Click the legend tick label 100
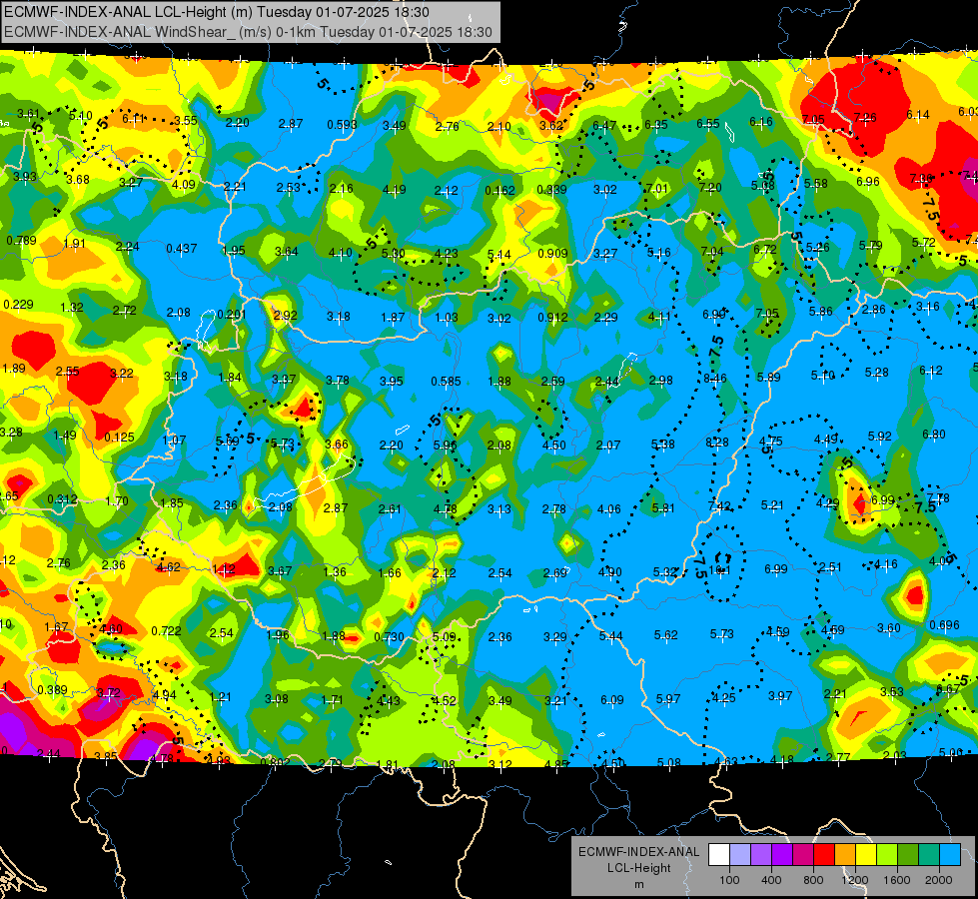The height and width of the screenshot is (899, 978). (729, 880)
